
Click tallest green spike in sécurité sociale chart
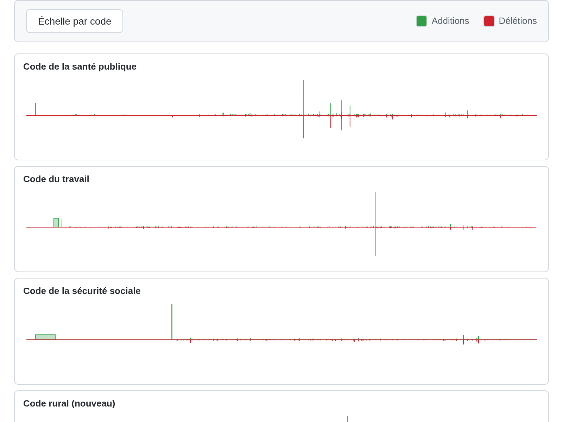pyautogui.click(x=172, y=321)
